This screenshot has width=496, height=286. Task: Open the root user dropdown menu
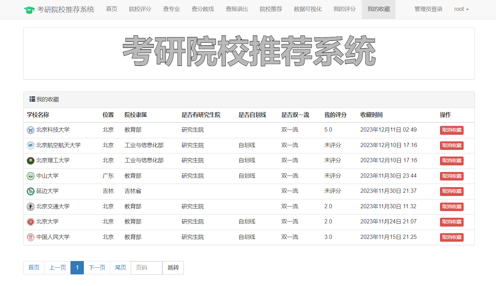pyautogui.click(x=461, y=9)
